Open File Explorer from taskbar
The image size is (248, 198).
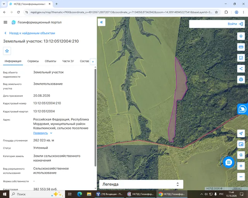pos(89,194)
